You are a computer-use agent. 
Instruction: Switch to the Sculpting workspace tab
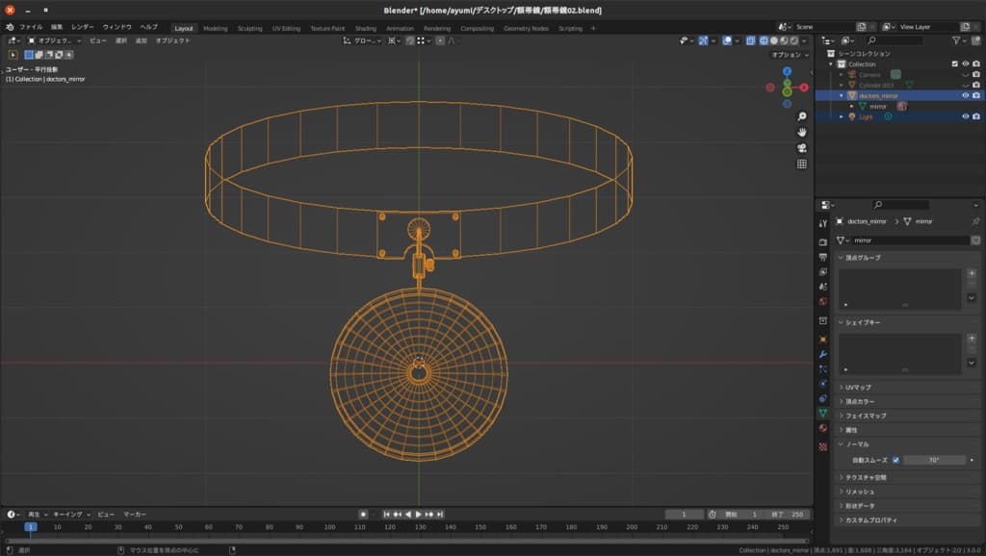(x=249, y=29)
